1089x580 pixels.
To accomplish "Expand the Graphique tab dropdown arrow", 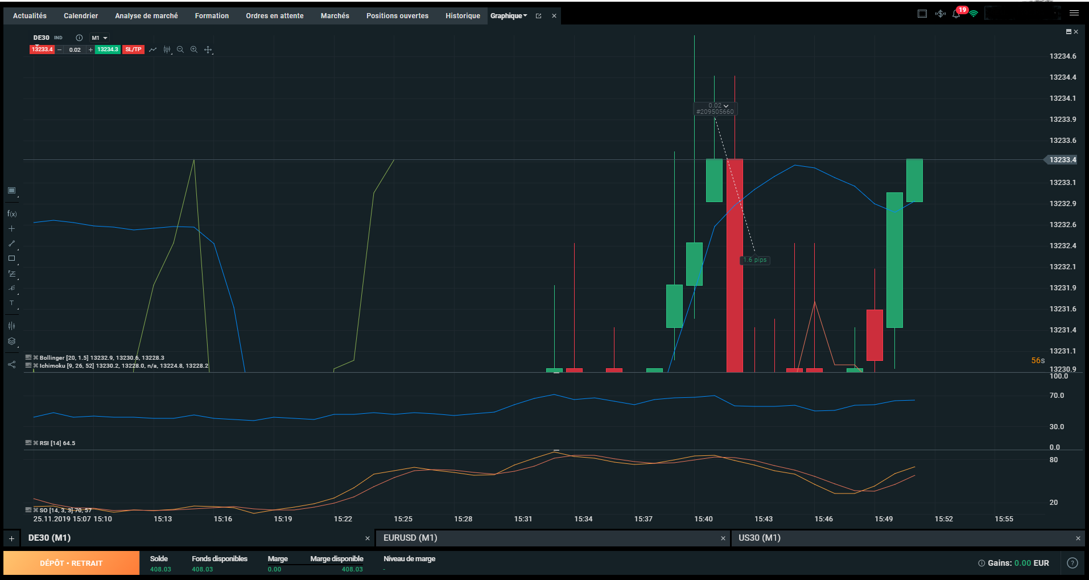I will click(x=525, y=15).
